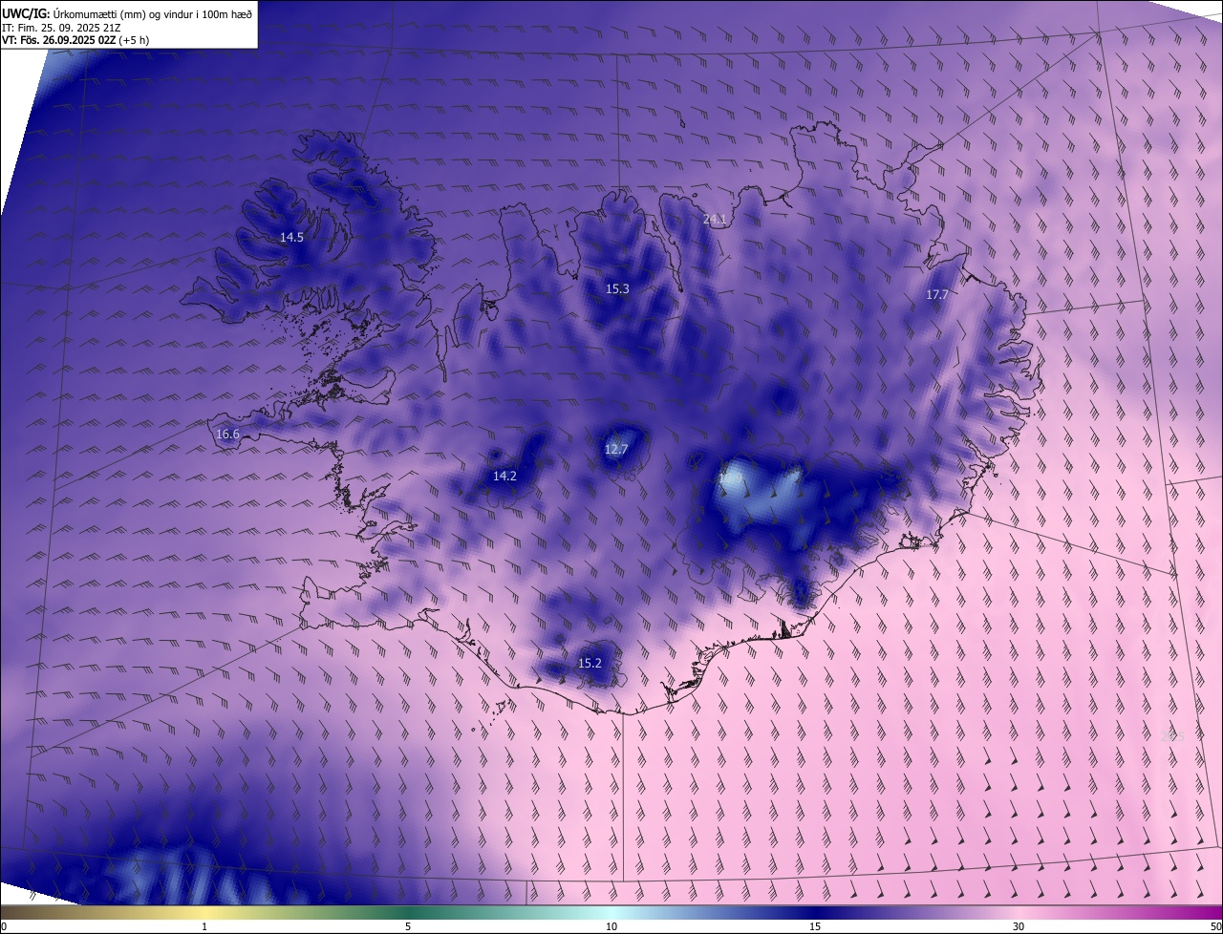The image size is (1223, 934).
Task: Click the 50 tick label on the color scale
Action: 1215,926
